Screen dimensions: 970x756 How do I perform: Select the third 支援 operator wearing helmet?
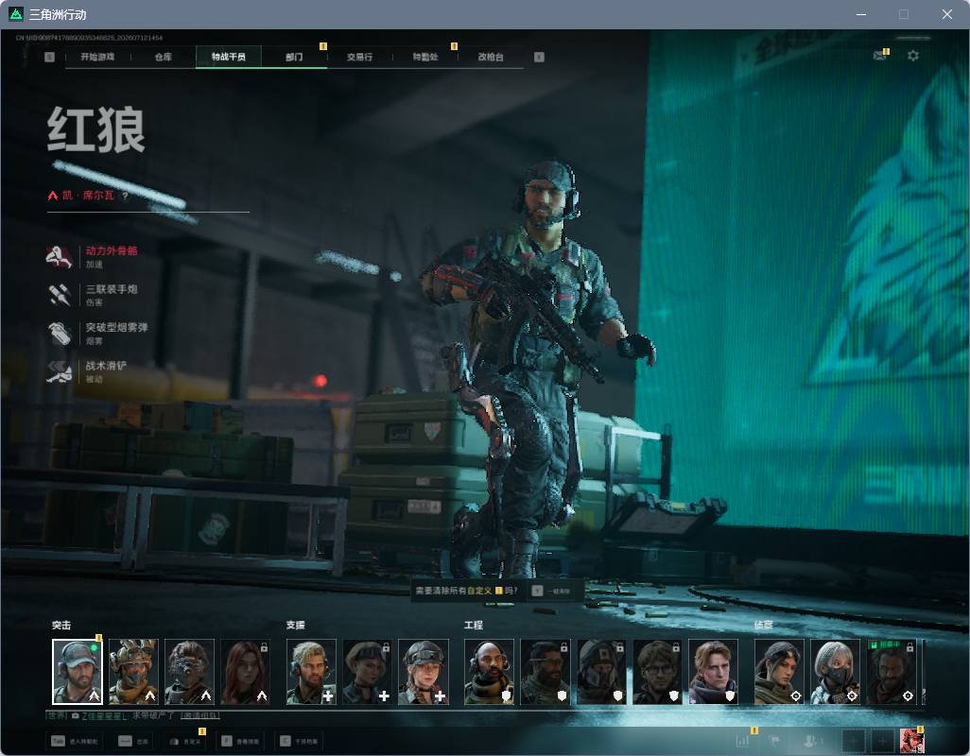pos(424,672)
